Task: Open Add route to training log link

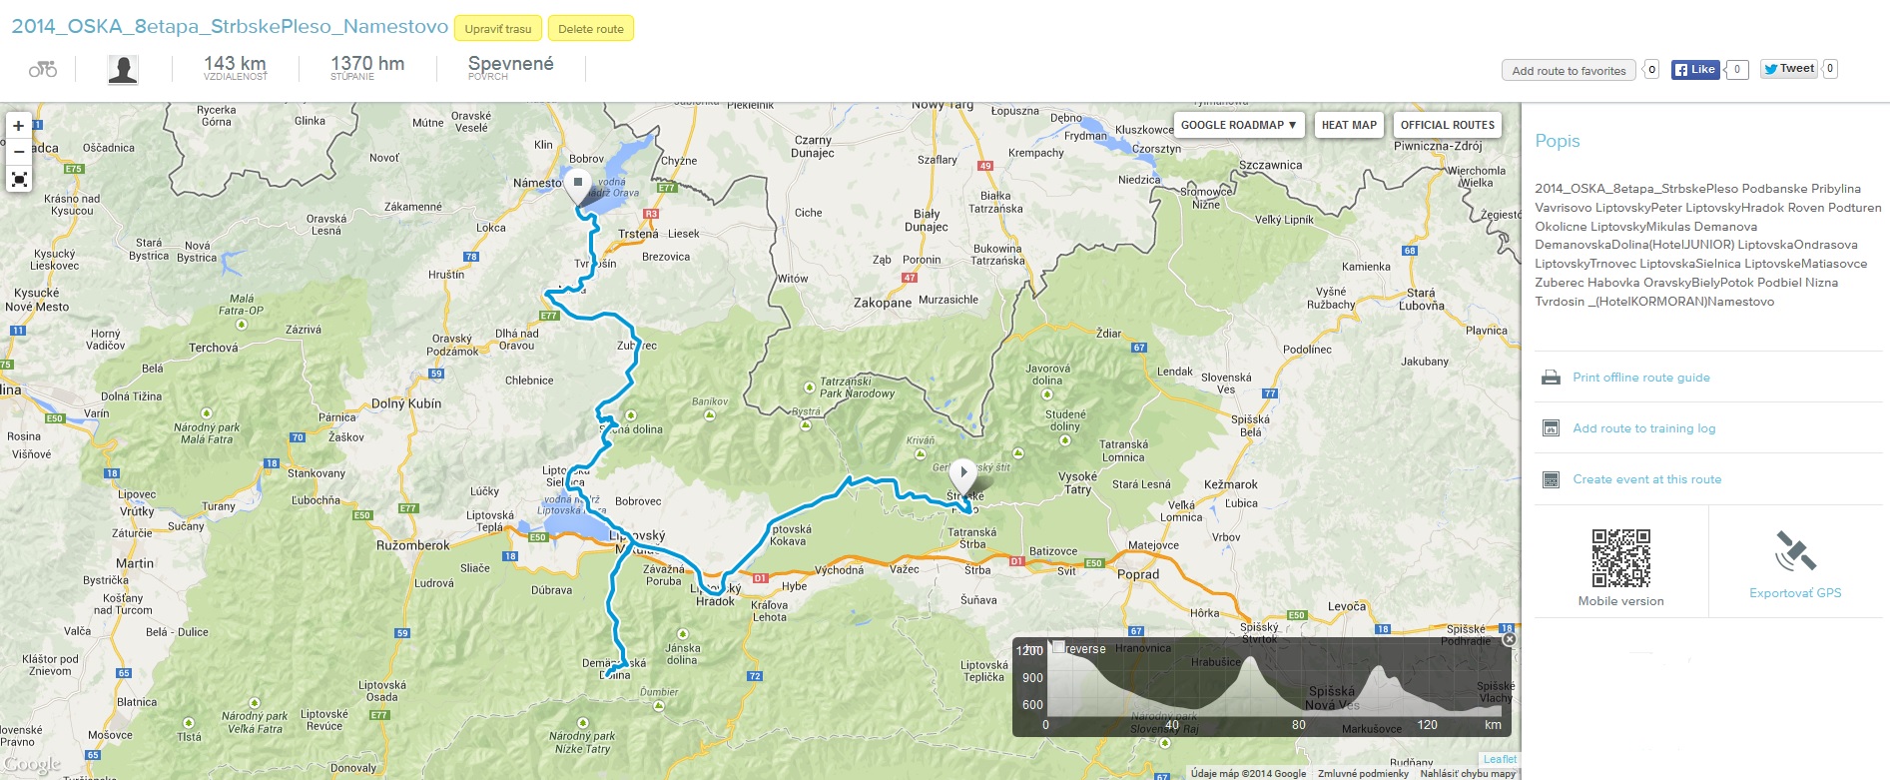Action: click(x=1644, y=428)
